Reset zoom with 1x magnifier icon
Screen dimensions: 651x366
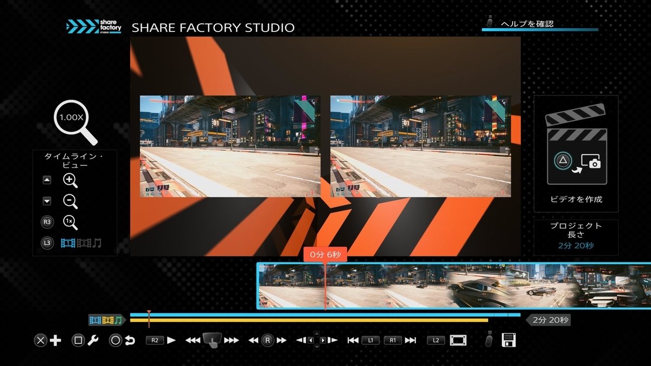[71, 222]
